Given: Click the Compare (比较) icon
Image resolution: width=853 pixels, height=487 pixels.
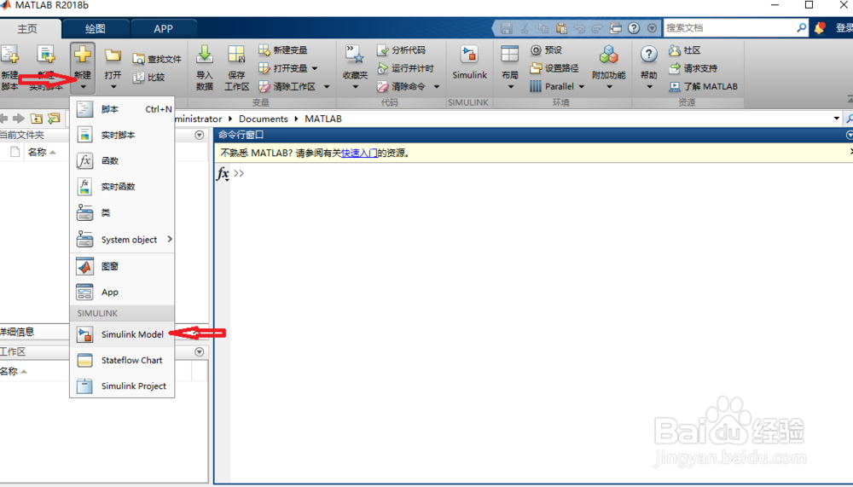Looking at the screenshot, I should [139, 78].
